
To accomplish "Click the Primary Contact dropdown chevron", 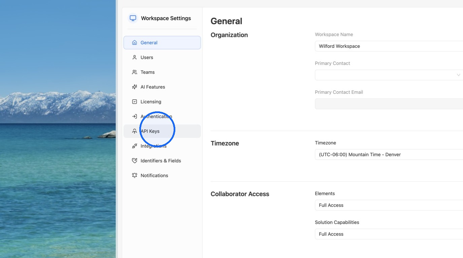I will 458,75.
